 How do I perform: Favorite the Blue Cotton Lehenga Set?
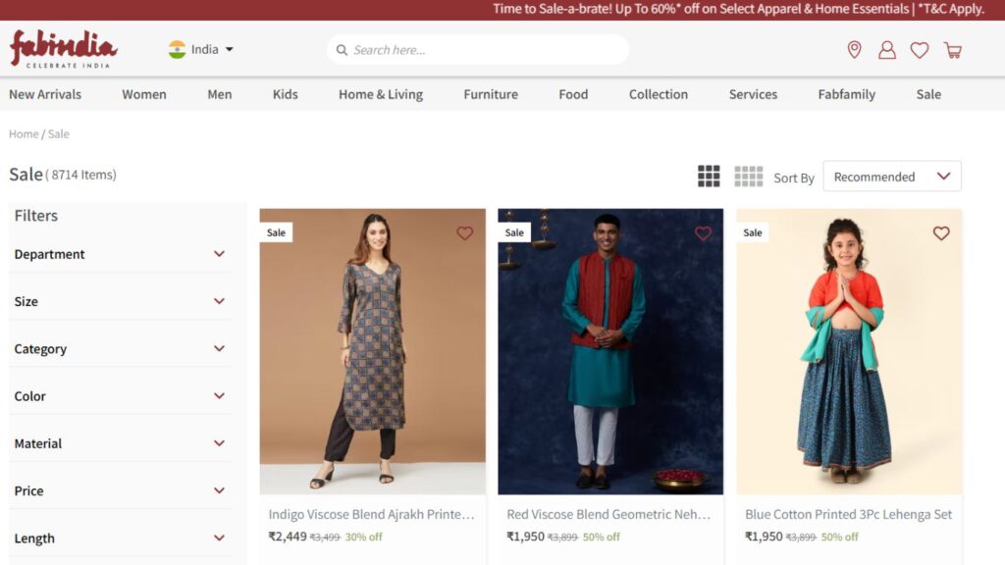pos(941,233)
